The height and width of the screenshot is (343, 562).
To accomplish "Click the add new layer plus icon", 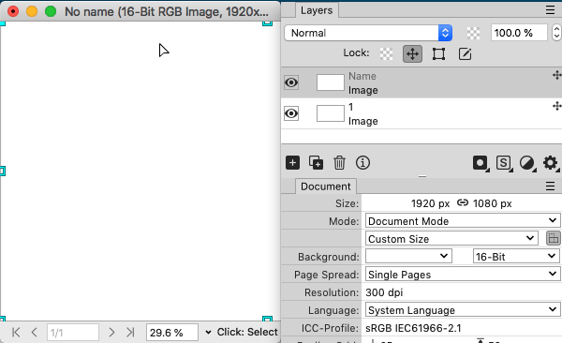I will (x=292, y=163).
